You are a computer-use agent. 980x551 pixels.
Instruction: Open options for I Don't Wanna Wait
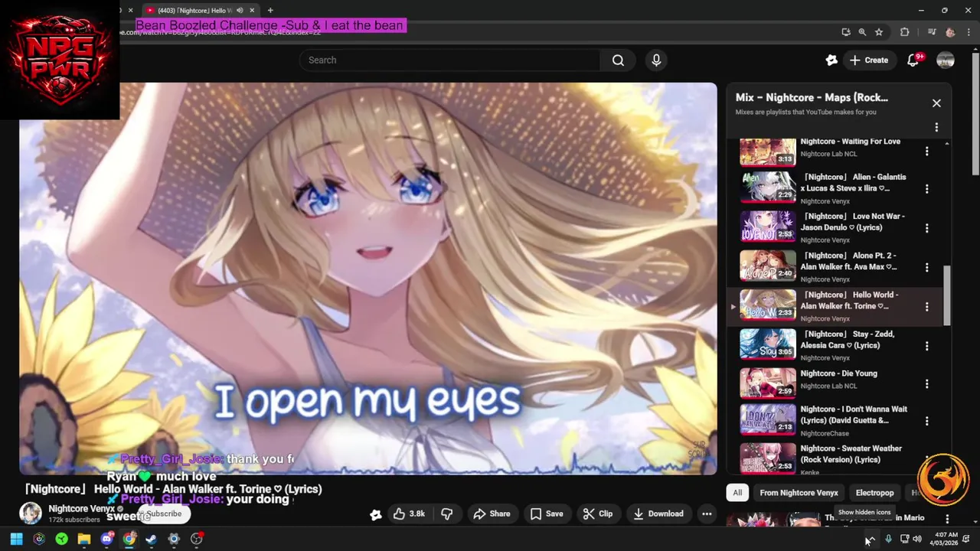[926, 421]
